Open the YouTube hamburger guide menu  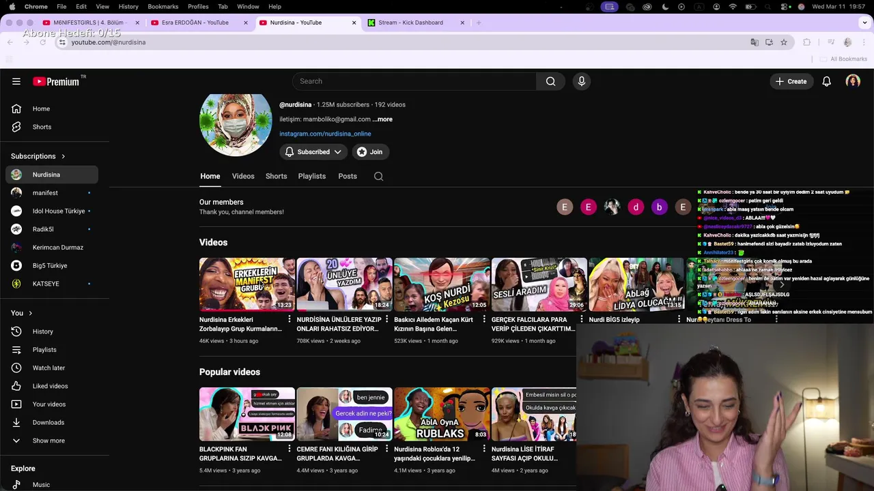[16, 81]
